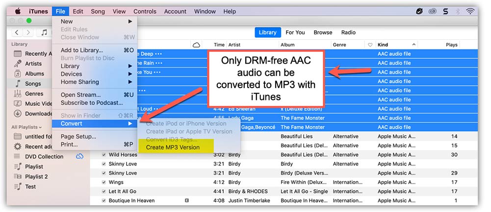Click the Bluetooth menu bar icon
Viewport: 491px width, 212px height.
point(458,12)
